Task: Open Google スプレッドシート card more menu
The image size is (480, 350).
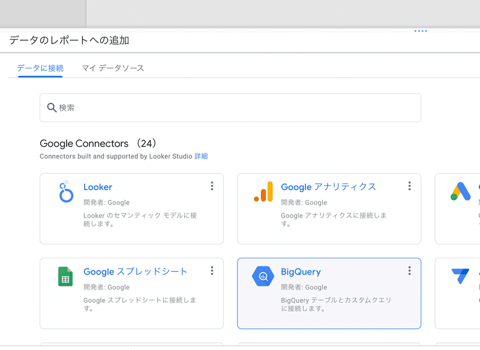Action: [212, 271]
